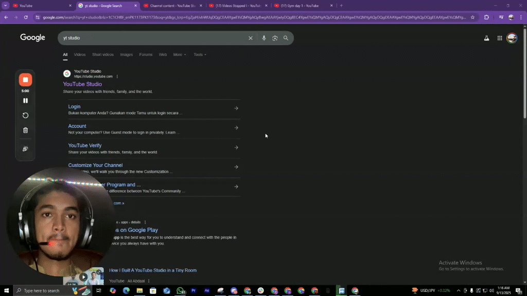Open the Login sitelink
This screenshot has height=296, width=527.
[74, 107]
